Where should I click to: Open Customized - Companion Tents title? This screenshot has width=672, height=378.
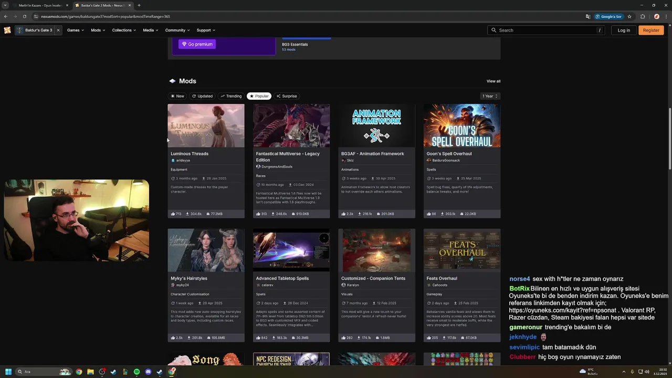pyautogui.click(x=373, y=278)
